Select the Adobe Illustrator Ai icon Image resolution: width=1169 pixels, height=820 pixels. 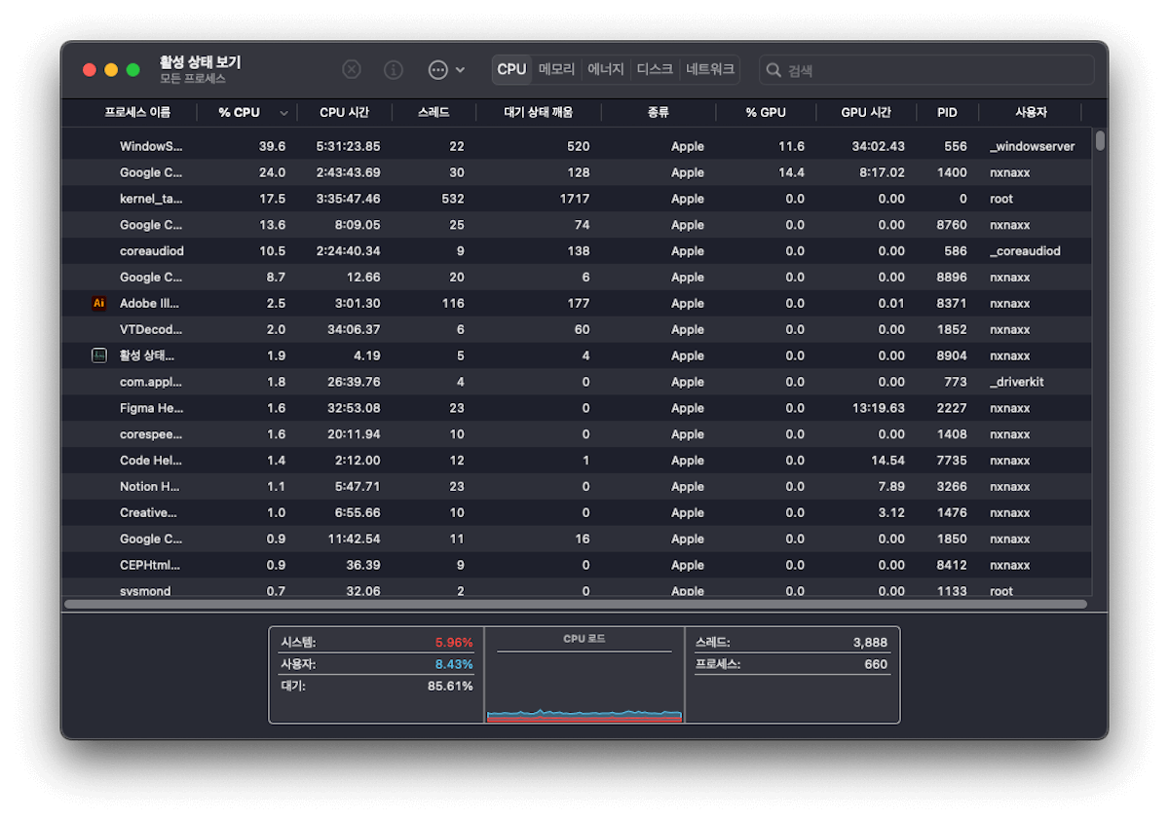(x=98, y=303)
